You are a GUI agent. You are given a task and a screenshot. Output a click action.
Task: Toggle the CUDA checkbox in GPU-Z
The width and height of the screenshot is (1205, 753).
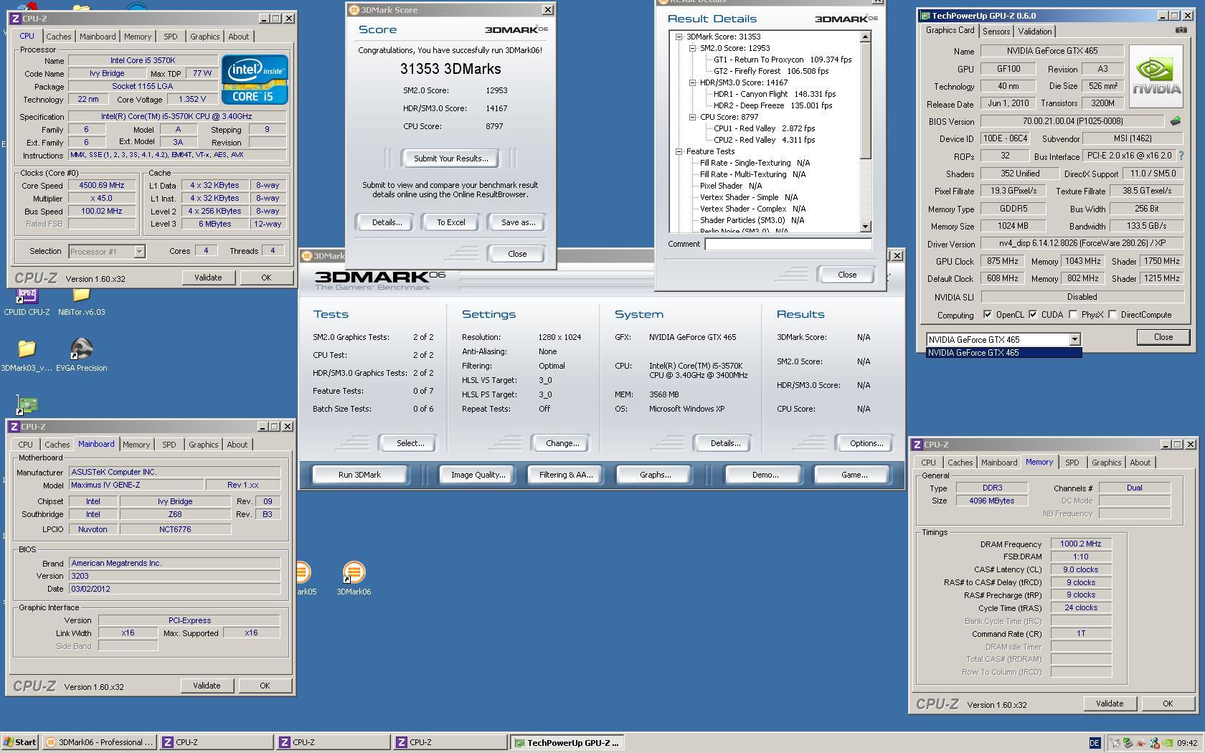click(1033, 315)
